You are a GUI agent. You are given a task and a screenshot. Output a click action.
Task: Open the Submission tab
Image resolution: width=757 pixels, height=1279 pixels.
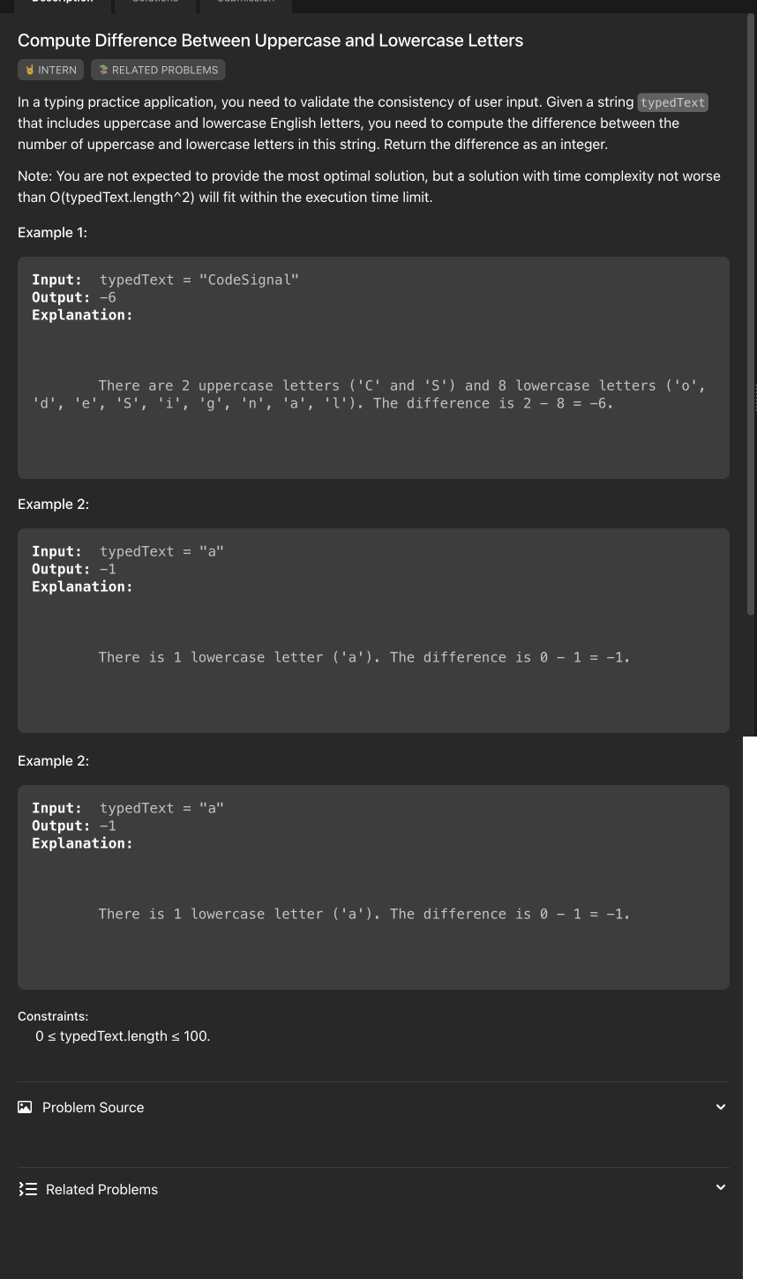[245, 3]
